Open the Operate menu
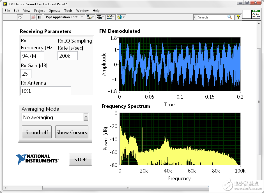 (x=54, y=11)
